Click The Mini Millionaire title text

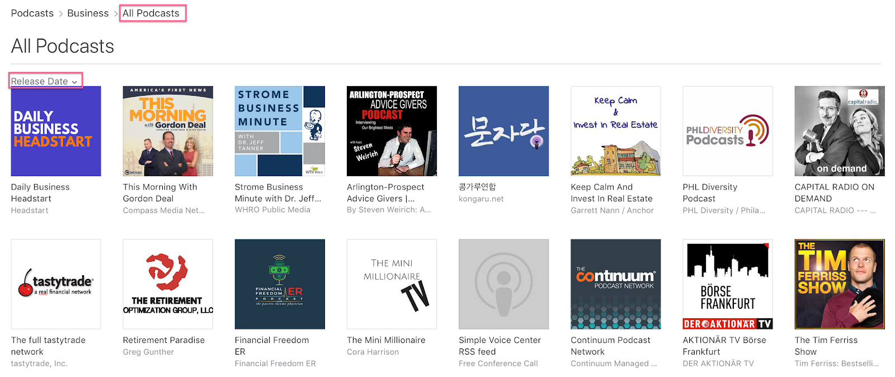(x=386, y=340)
